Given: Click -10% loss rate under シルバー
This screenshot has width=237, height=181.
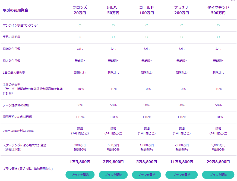Looking at the screenshot, I should (113, 89).
